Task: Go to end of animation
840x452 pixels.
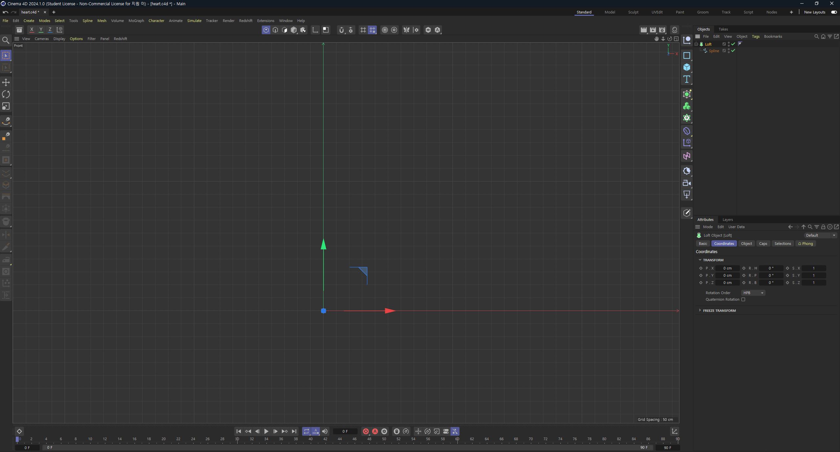Action: (294, 431)
